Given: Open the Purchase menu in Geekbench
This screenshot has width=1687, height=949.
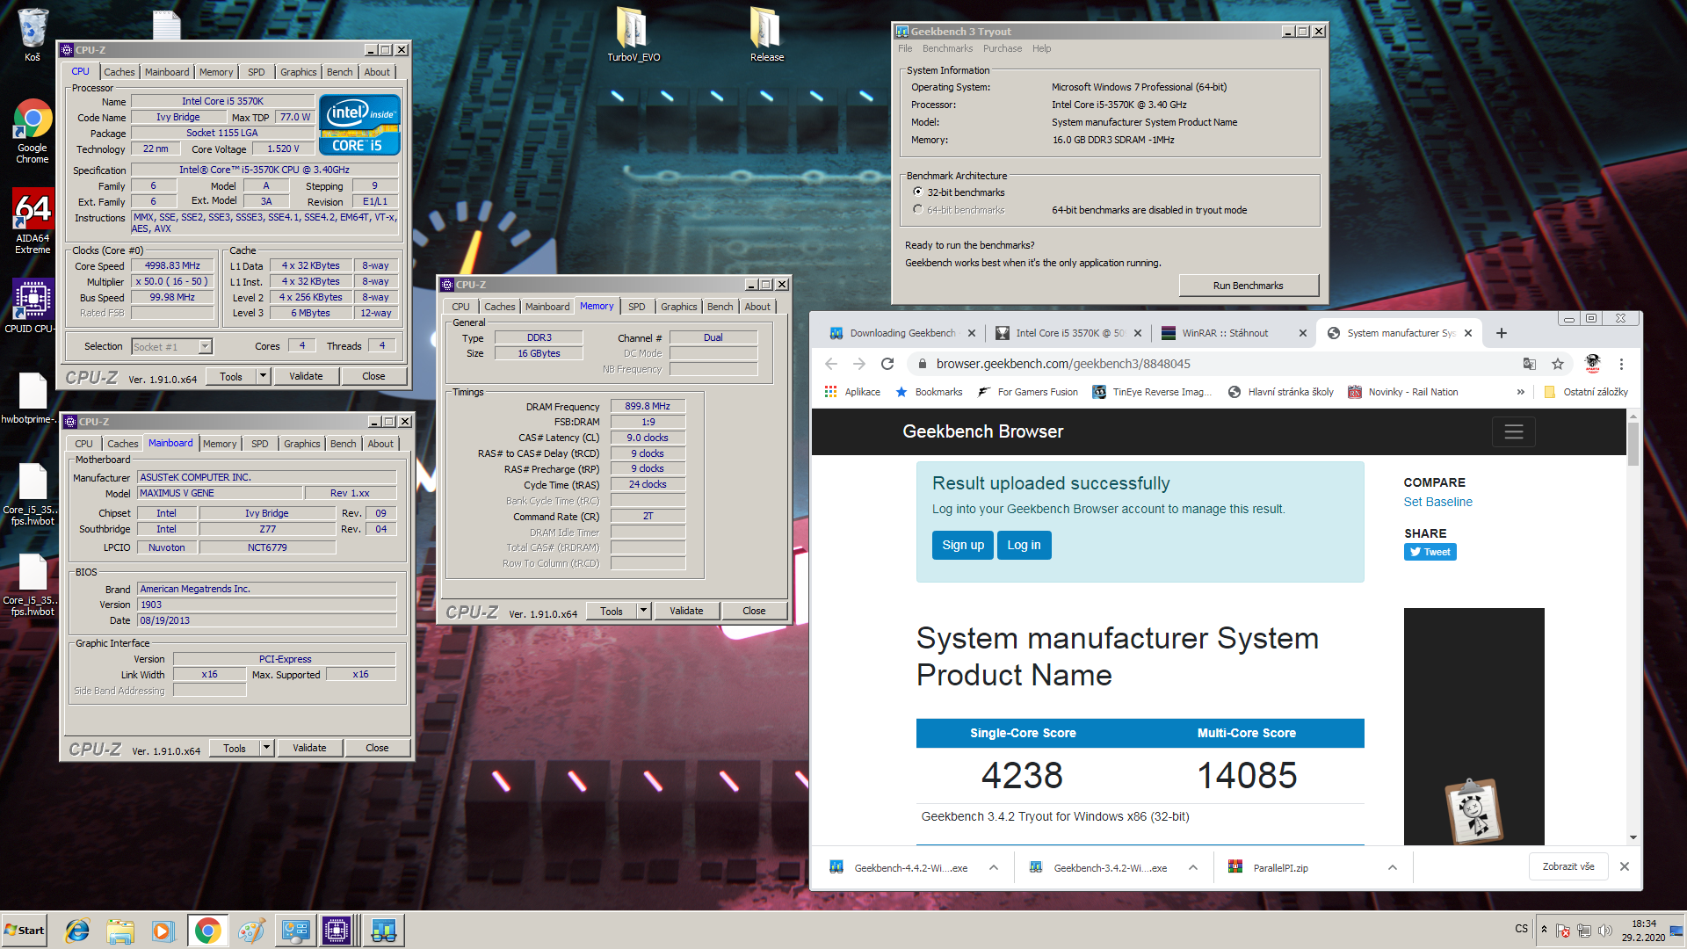Looking at the screenshot, I should pyautogui.click(x=1002, y=48).
